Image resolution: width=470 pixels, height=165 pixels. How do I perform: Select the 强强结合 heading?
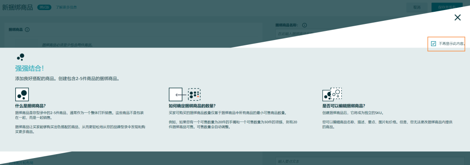[30, 68]
